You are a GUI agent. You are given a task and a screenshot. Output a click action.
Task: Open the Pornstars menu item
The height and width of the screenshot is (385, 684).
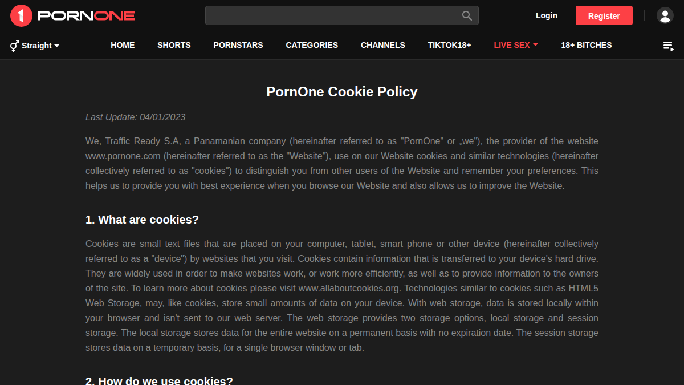238,45
